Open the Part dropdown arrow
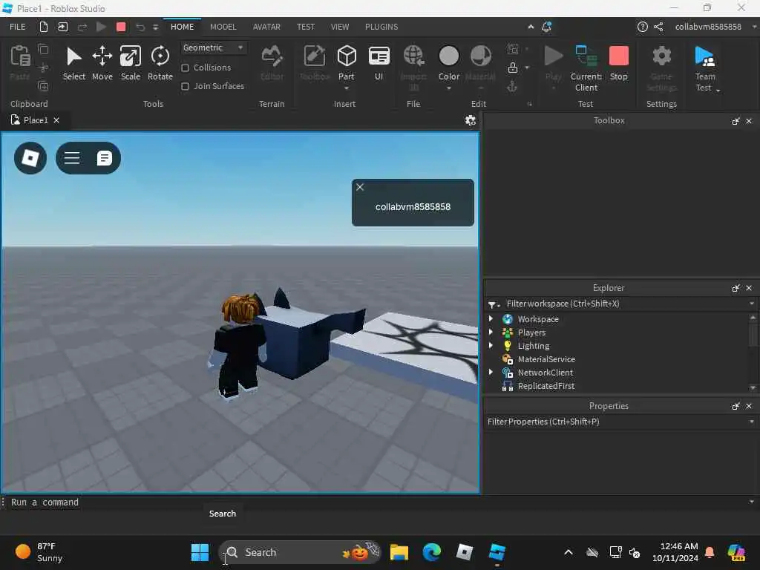Viewport: 760px width, 570px height. (x=346, y=89)
